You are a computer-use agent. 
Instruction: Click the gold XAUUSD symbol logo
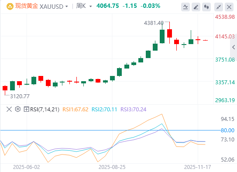[10, 7]
